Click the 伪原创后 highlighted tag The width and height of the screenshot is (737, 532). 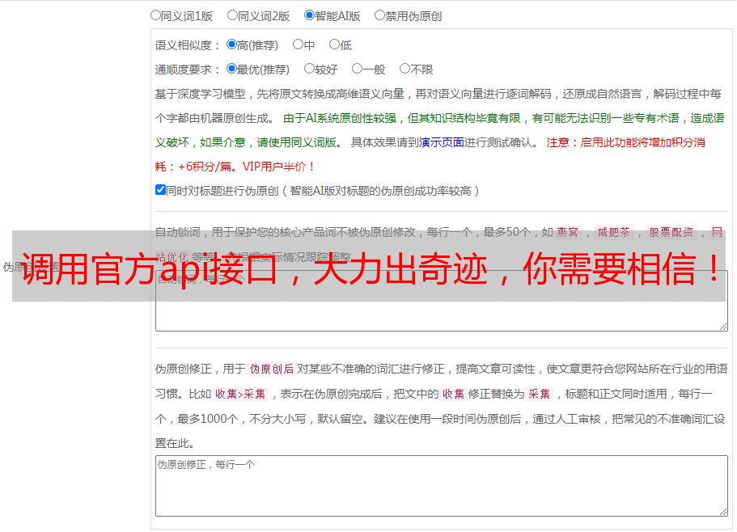pyautogui.click(x=272, y=369)
